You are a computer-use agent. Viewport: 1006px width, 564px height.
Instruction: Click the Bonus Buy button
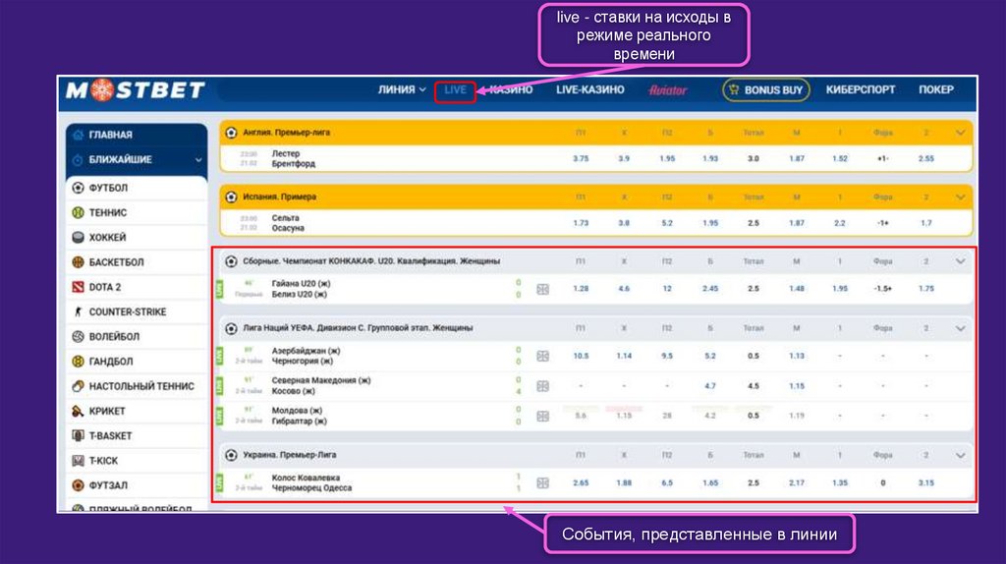tap(766, 89)
